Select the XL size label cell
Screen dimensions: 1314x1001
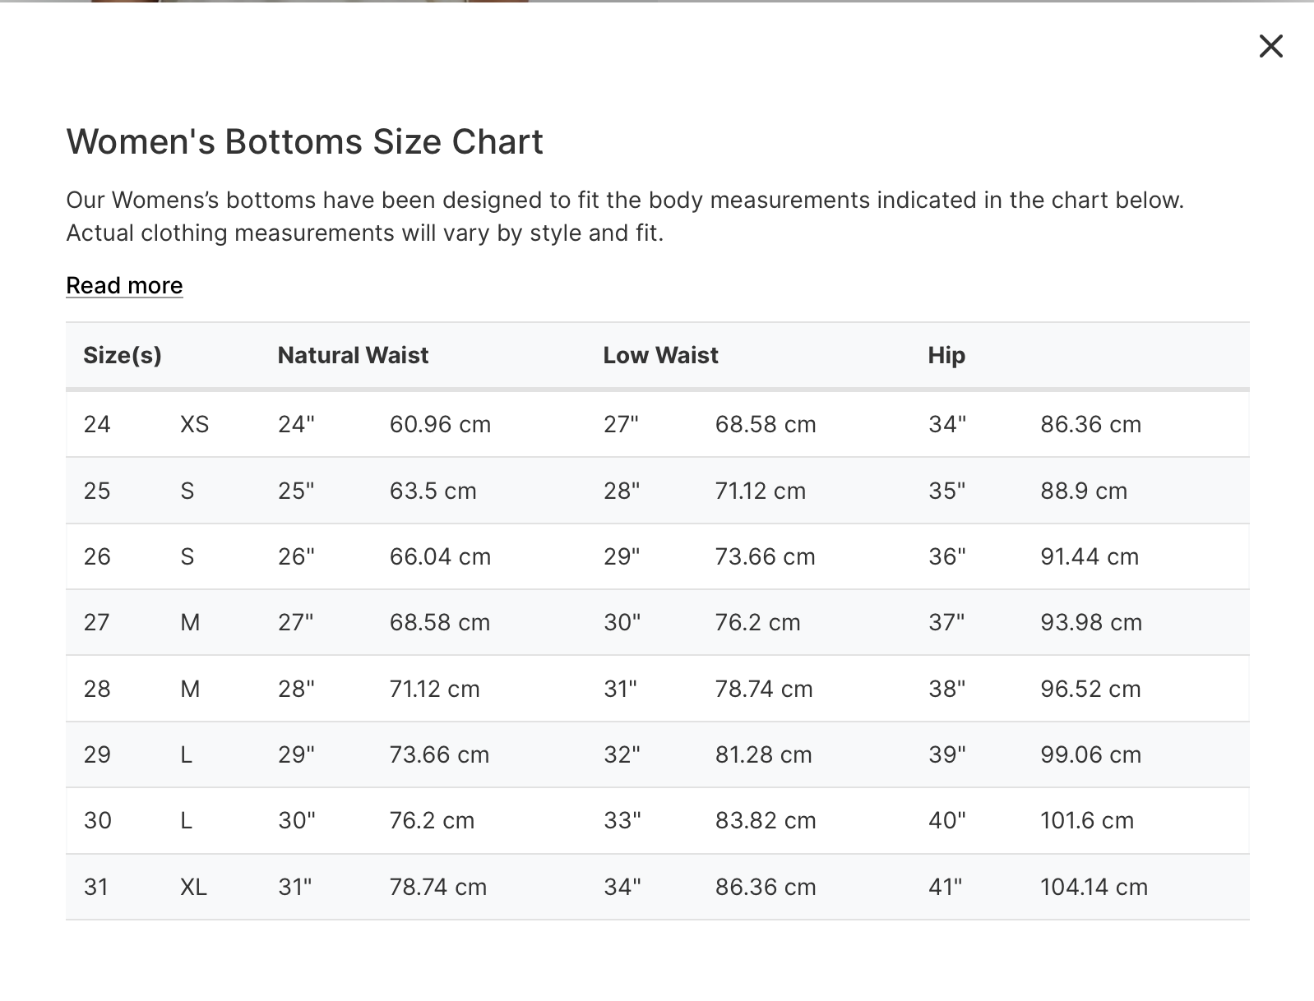193,887
